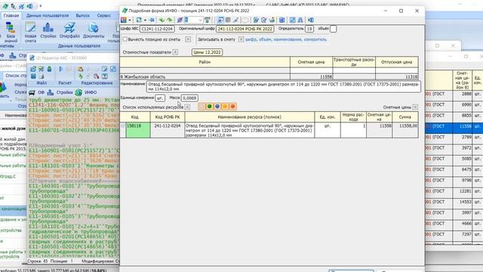
Task: Open the dropdown arrow next to refresh icon
Action: click(146, 20)
